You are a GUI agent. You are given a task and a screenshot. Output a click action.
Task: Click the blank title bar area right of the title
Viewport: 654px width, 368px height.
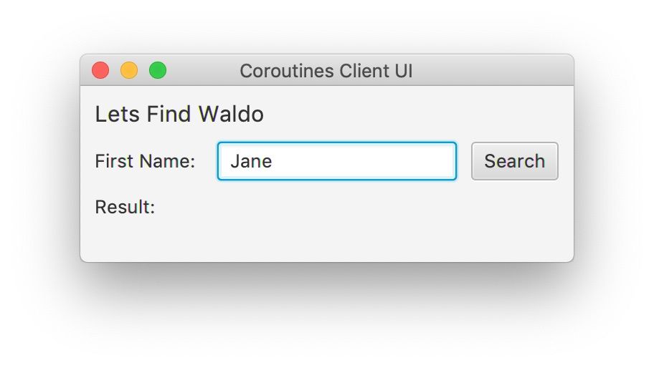point(495,71)
